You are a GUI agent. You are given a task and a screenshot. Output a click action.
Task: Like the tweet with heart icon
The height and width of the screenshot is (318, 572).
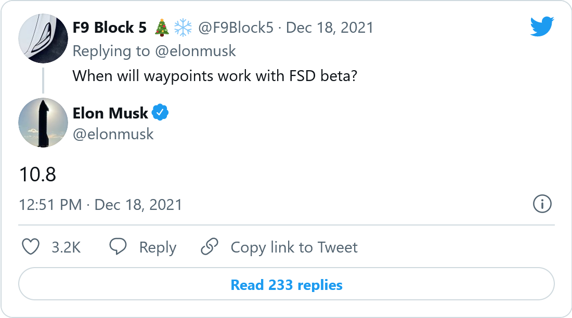pyautogui.click(x=31, y=247)
